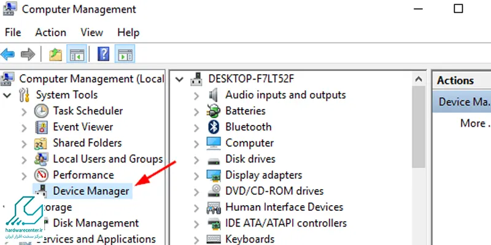Click the blue Help question mark icon
The image size is (491, 245).
pyautogui.click(x=103, y=55)
